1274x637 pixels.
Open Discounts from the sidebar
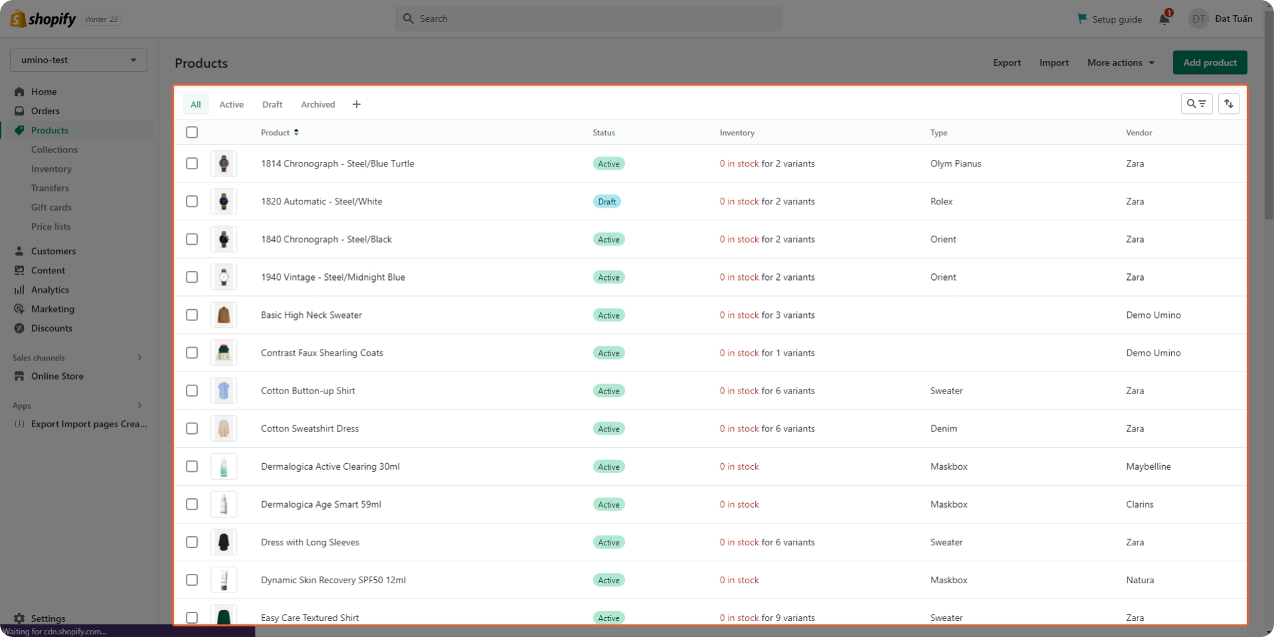tap(51, 328)
